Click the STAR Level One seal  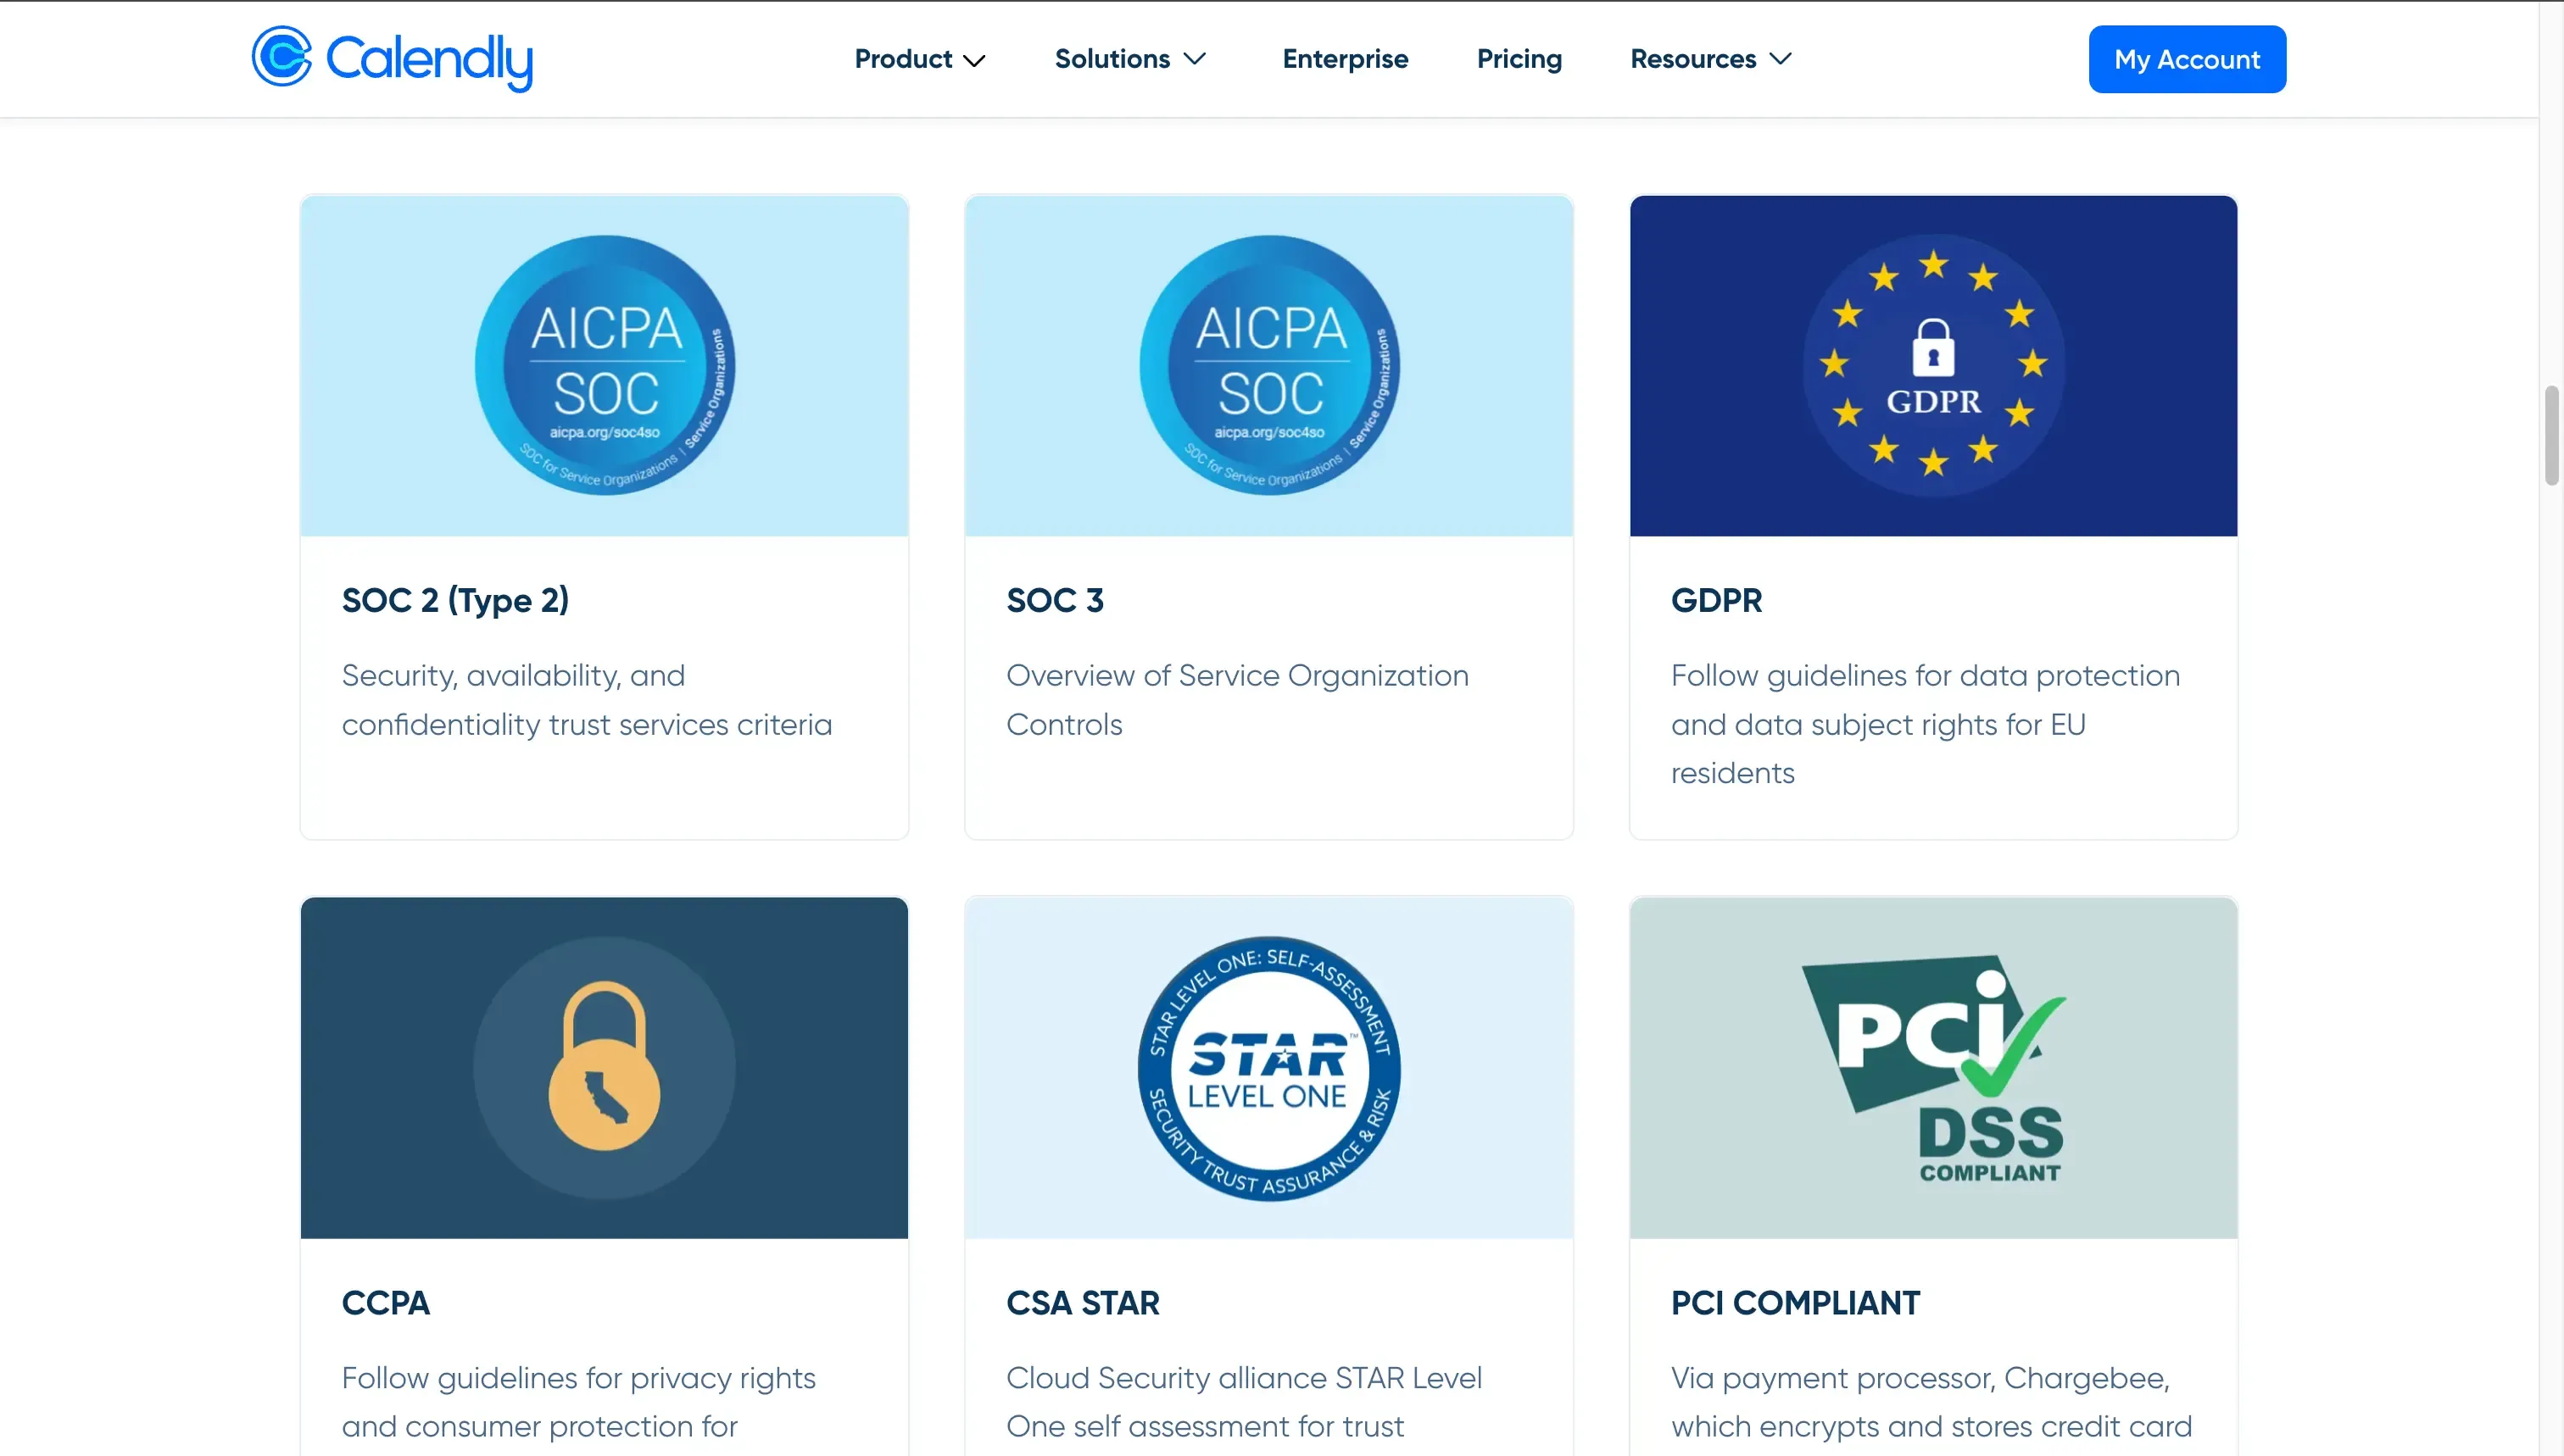pyautogui.click(x=1268, y=1068)
